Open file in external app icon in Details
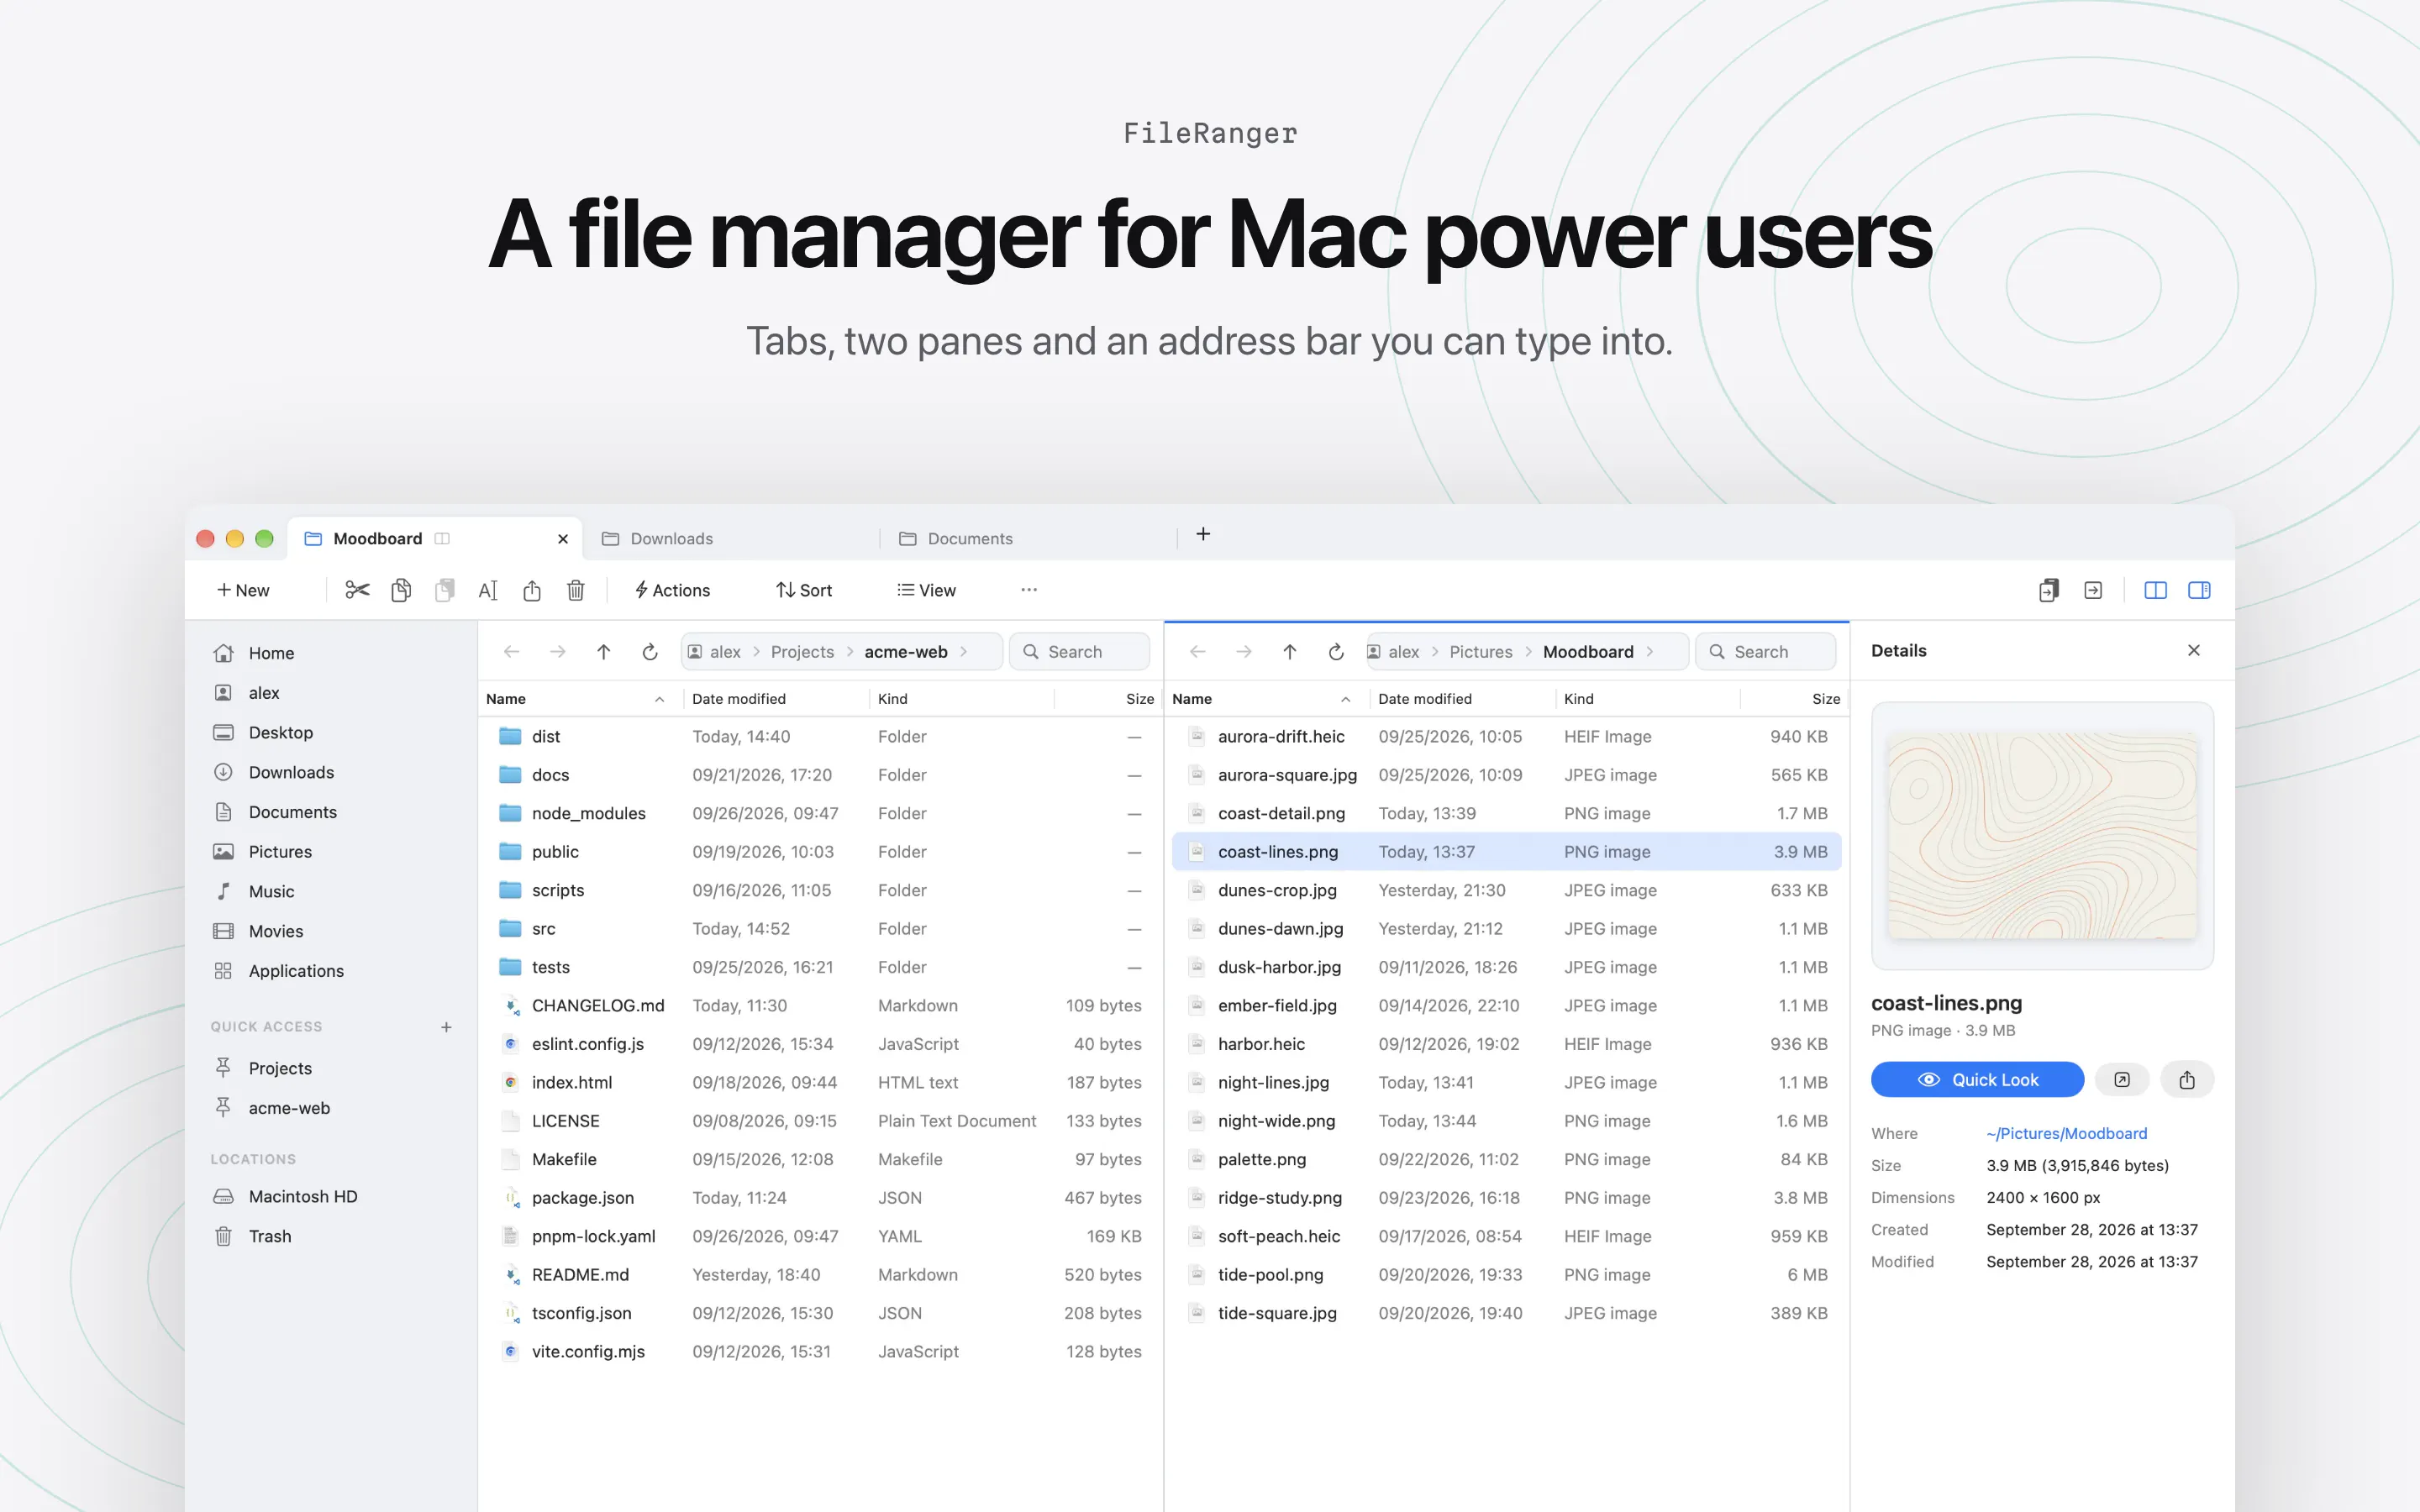 2122,1079
